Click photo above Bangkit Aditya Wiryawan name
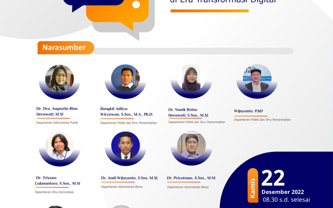Viewport: 333px width, 208px height. tap(125, 78)
